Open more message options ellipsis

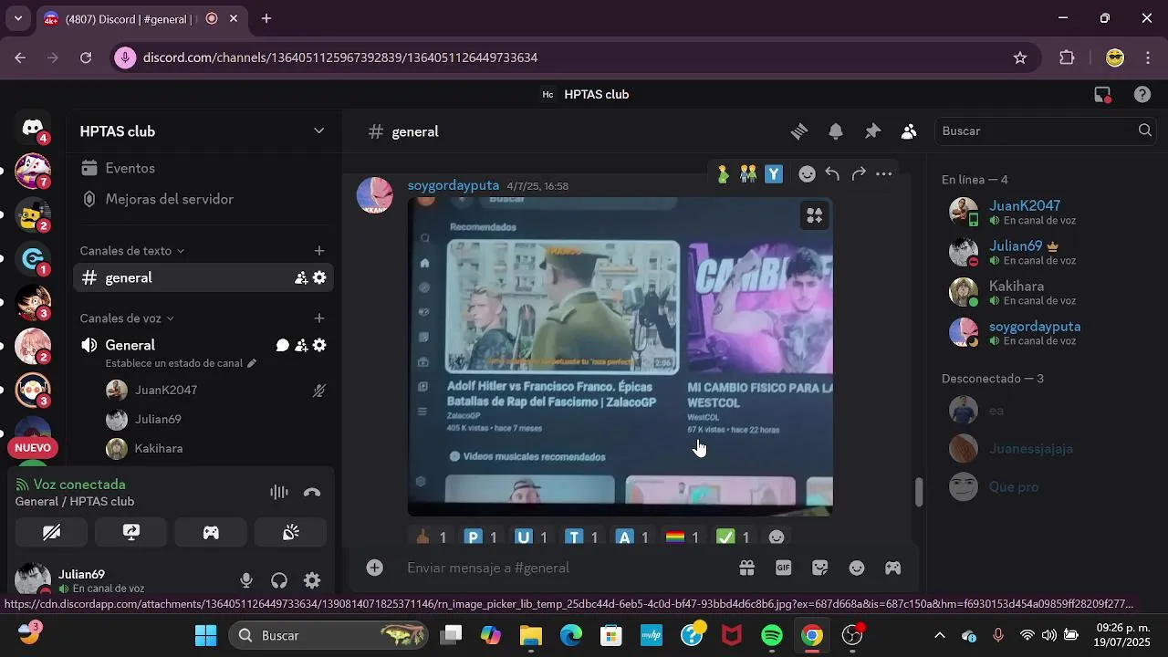[883, 173]
